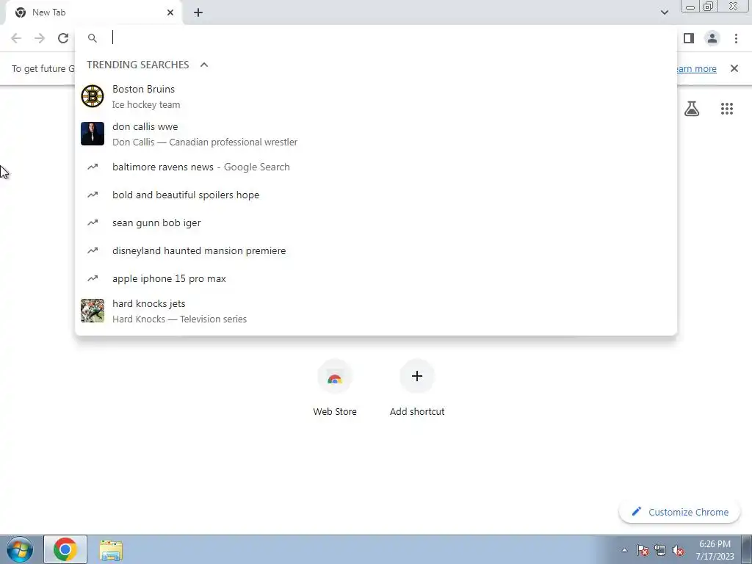
Task: Click the Chrome taskbar icon
Action: point(65,549)
